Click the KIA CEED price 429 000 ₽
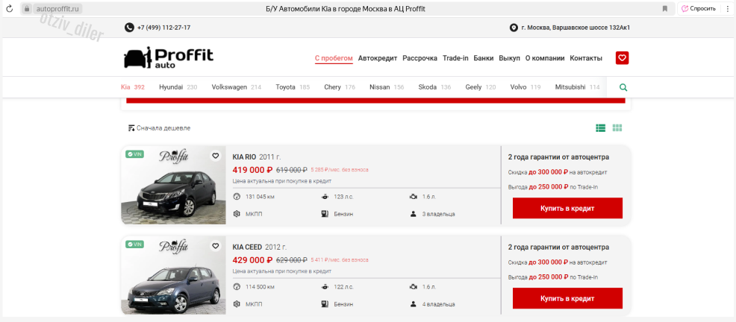This screenshot has width=736, height=322. [x=252, y=259]
